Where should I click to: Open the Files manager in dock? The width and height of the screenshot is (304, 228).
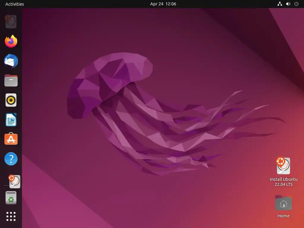(x=11, y=80)
